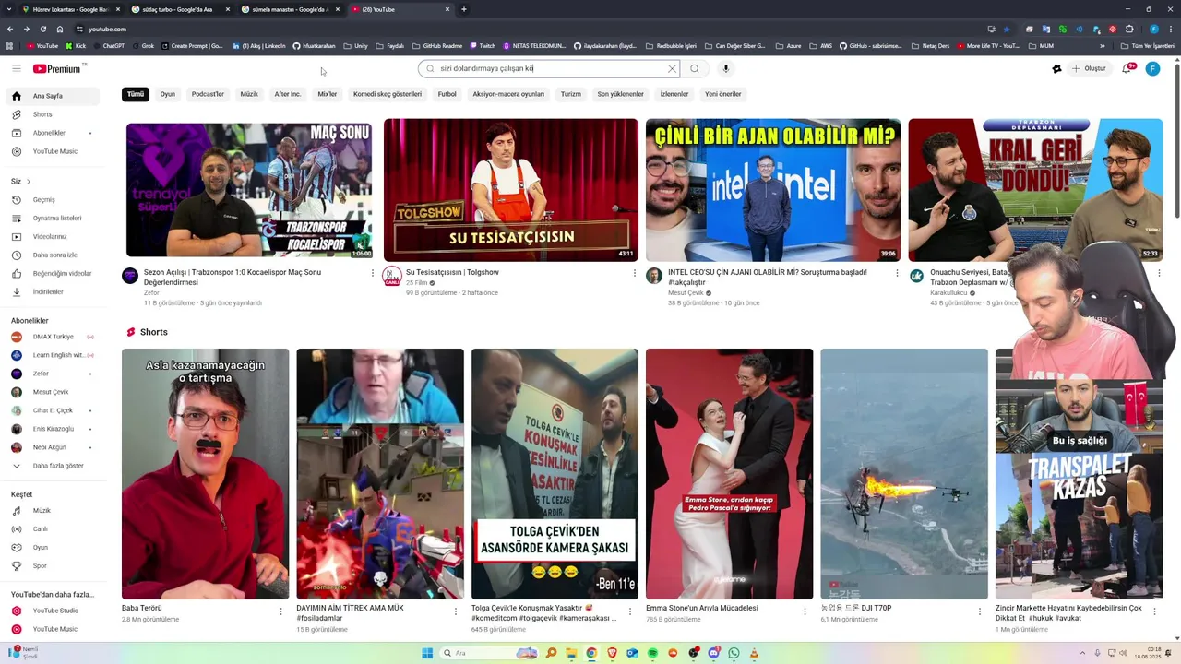Open YouTube Studio in the sidebar

pyautogui.click(x=53, y=611)
